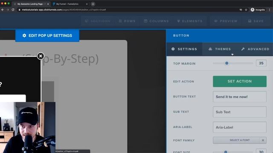Close the popup with the X circle
This screenshot has height=153, width=273.
point(41,56)
